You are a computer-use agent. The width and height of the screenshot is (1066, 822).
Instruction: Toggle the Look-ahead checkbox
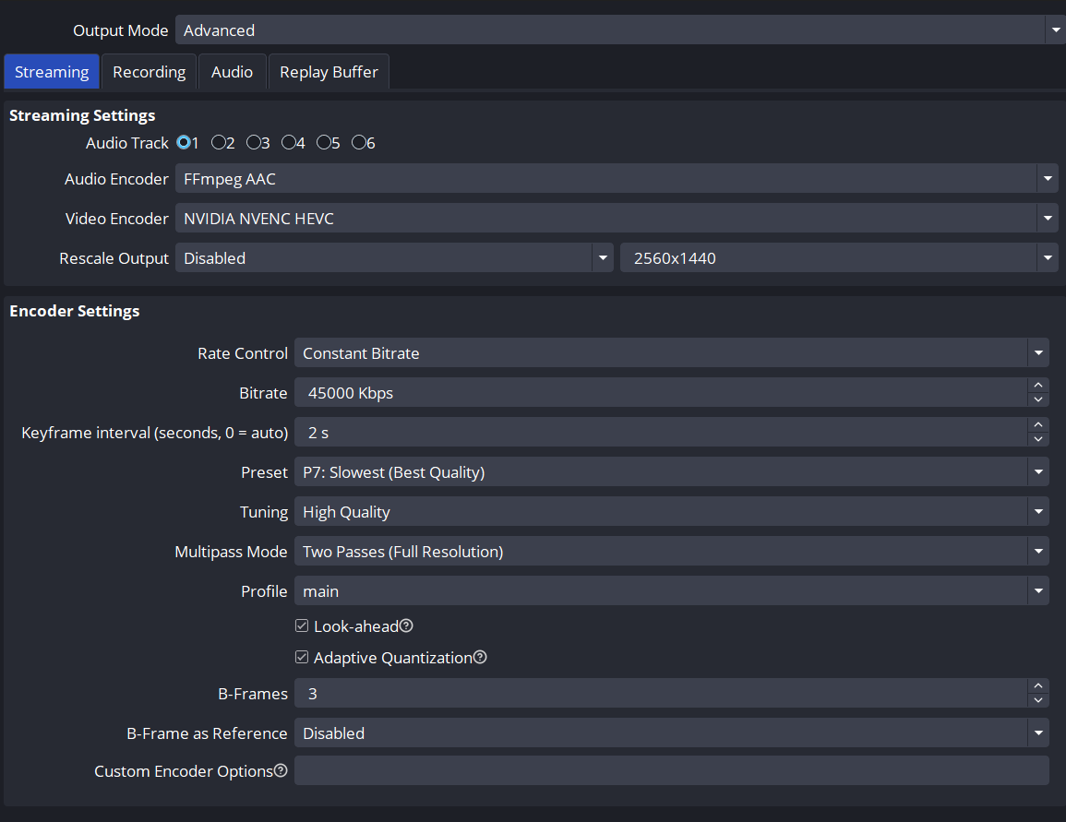click(302, 626)
